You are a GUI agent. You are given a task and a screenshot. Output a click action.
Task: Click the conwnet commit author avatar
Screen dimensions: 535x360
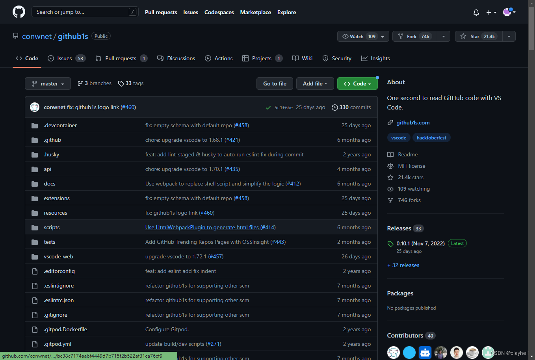[x=35, y=107]
